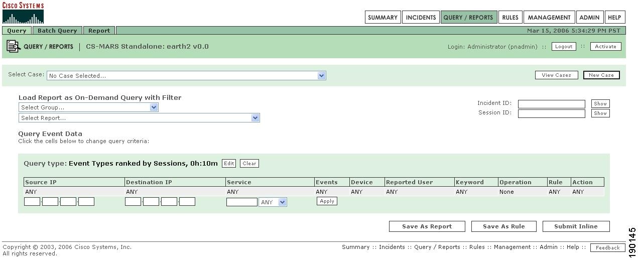Switch to the Batch Query sub-tab
Viewport: 638px width, 260px height.
pyautogui.click(x=57, y=31)
